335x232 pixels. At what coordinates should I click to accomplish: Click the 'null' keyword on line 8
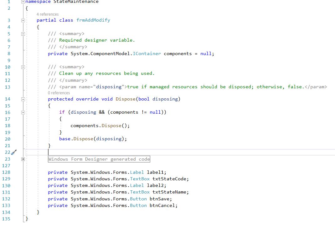click(x=206, y=54)
